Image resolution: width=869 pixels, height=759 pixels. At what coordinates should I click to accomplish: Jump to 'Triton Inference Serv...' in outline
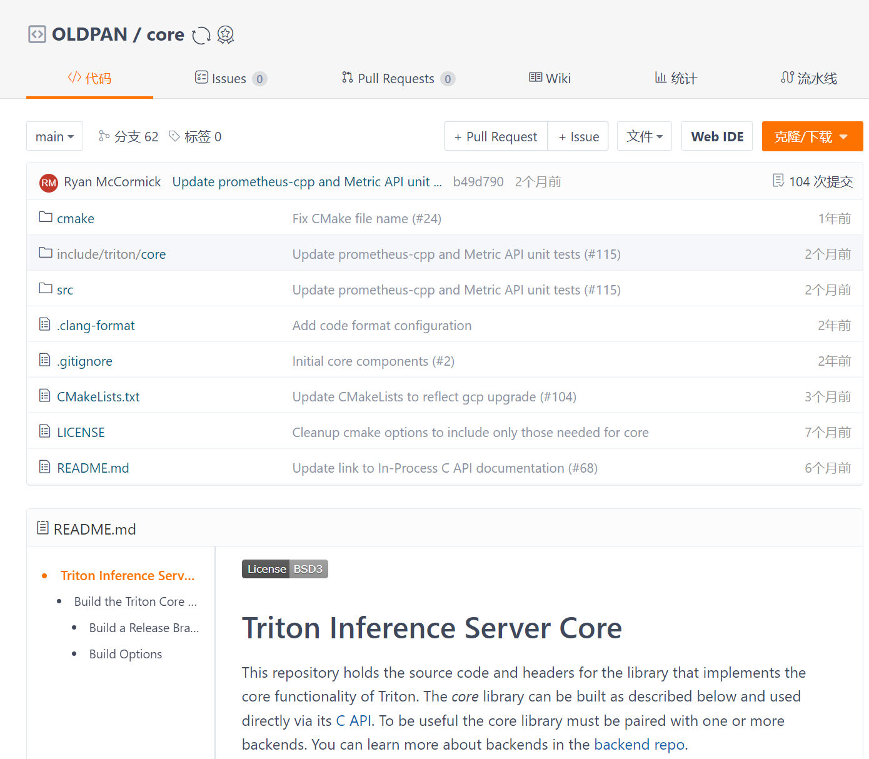(x=128, y=575)
